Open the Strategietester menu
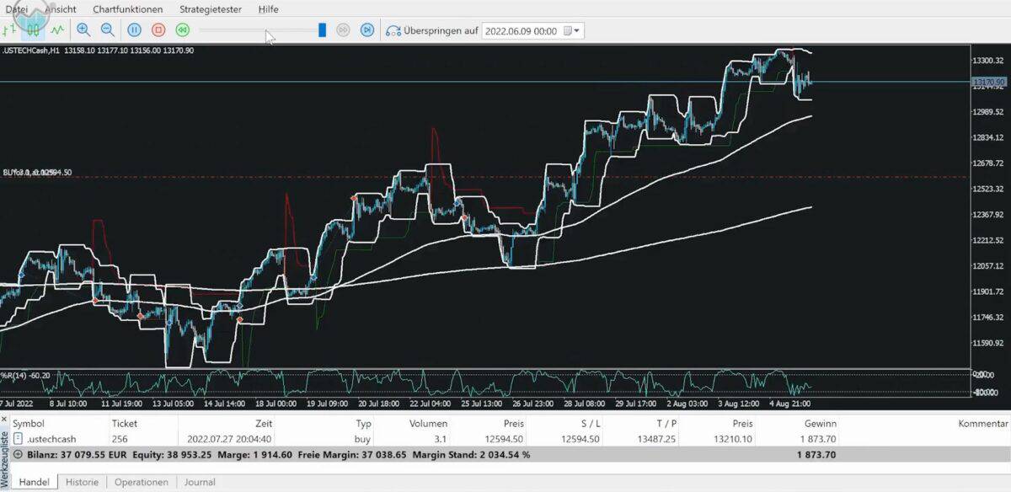1011x492 pixels. (209, 8)
